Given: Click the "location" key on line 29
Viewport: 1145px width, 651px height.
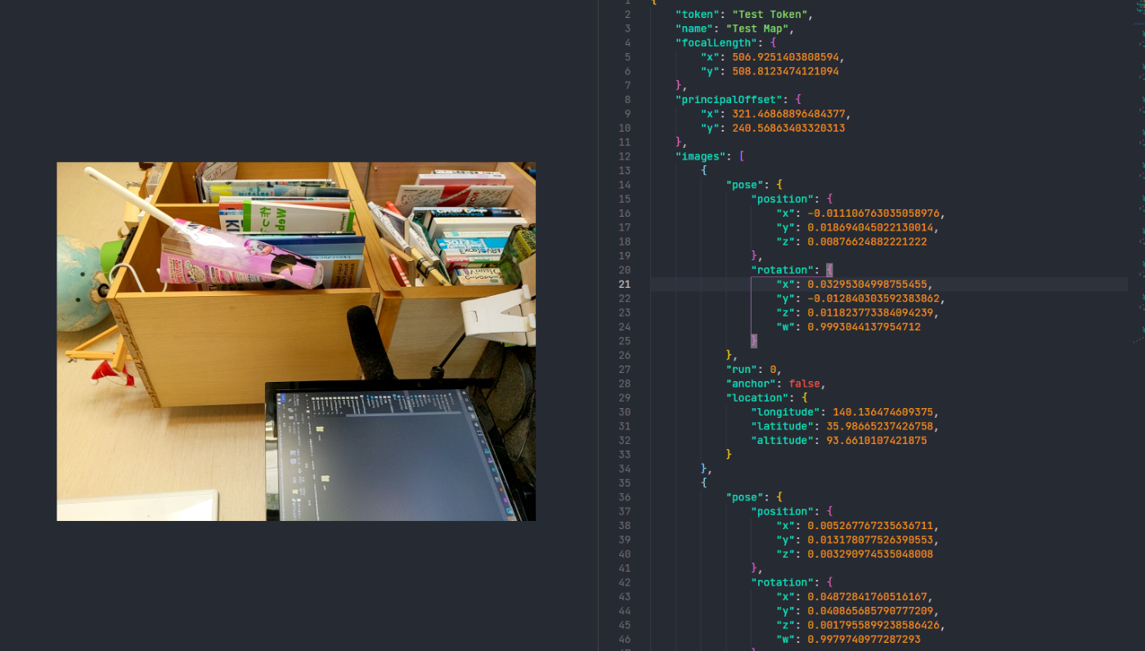Looking at the screenshot, I should click(x=757, y=398).
